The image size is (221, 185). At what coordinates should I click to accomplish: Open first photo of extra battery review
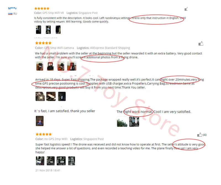pyautogui.click(x=40, y=66)
